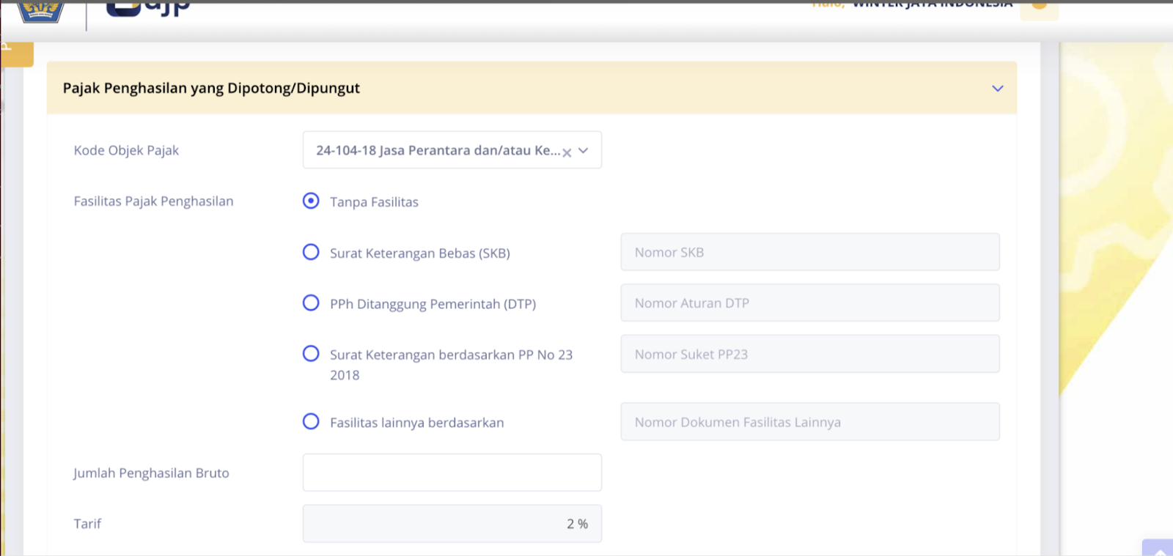Open the user avatar icon in header
This screenshot has height=556, width=1173.
tap(1039, 7)
